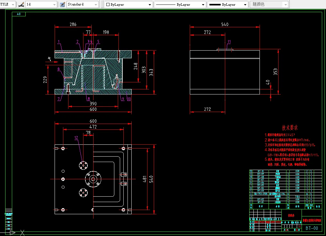Click the white ByLayer color swatch

click(108, 5)
